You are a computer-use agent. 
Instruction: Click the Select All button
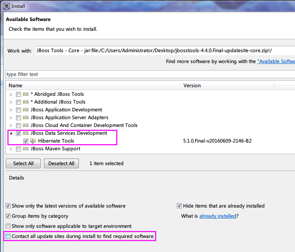point(23,164)
